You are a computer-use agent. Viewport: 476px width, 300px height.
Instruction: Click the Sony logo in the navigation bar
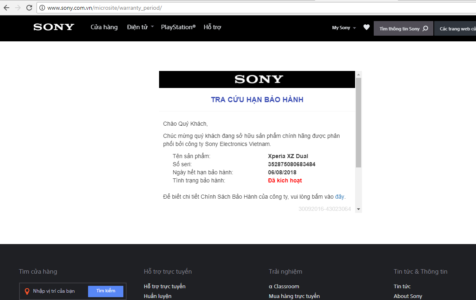[x=54, y=27]
